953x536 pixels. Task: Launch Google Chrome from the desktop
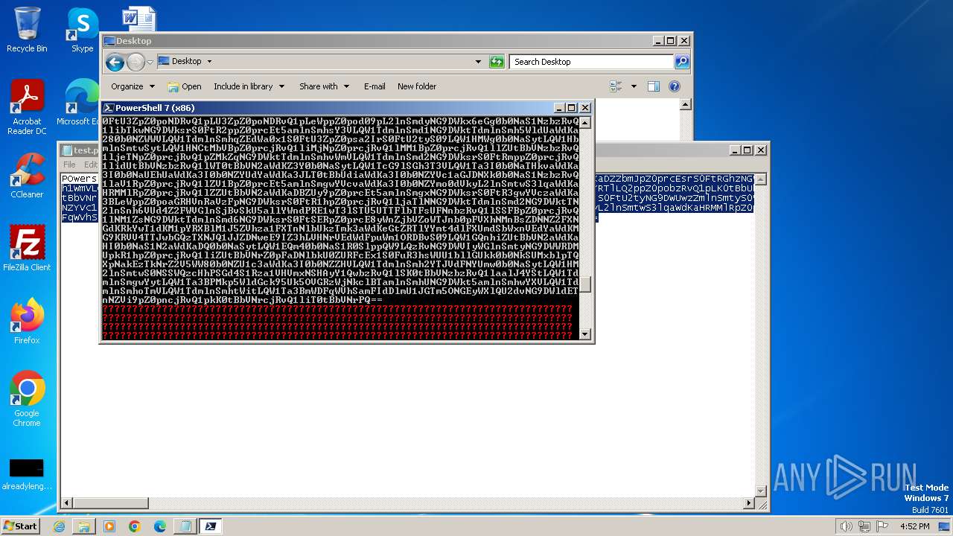tap(27, 399)
